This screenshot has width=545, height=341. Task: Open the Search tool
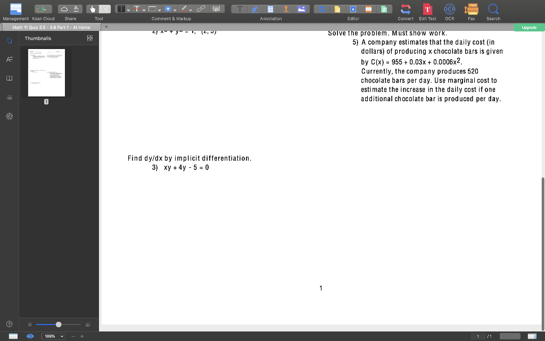coord(493,9)
